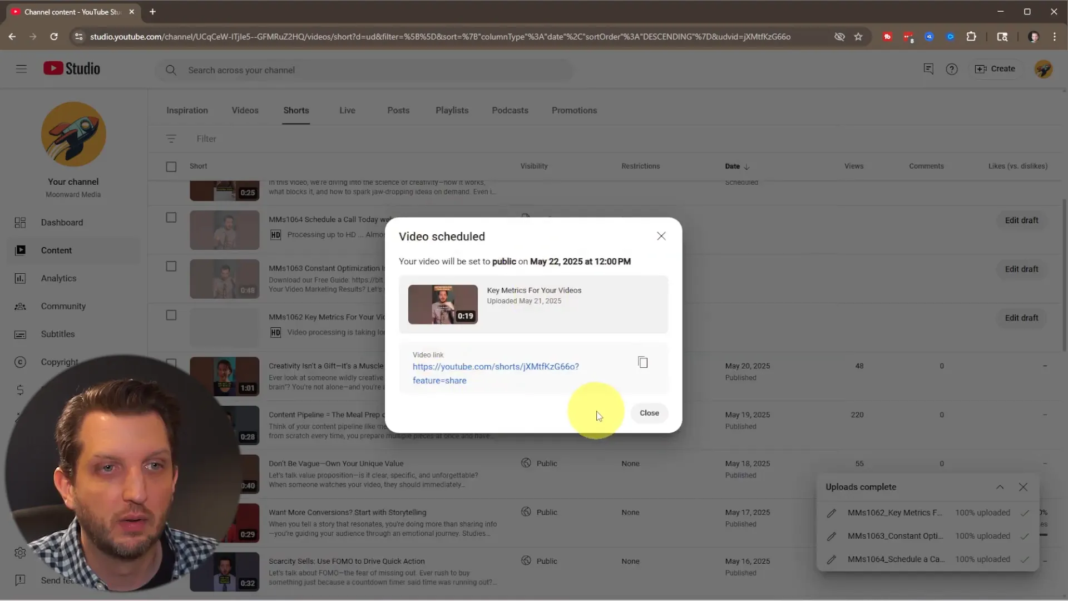
Task: Click the Views column header
Action: (x=853, y=166)
